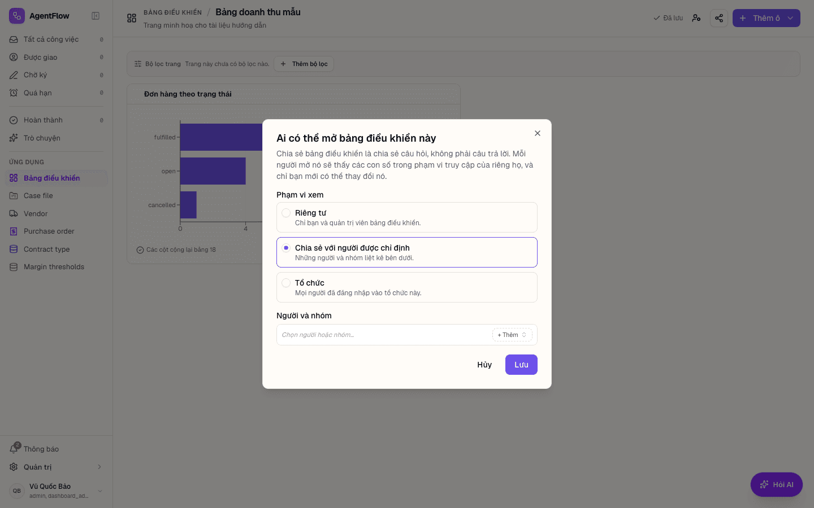Open the Thông báo bell icon
Screen dimensions: 814x508
click(x=14, y=449)
